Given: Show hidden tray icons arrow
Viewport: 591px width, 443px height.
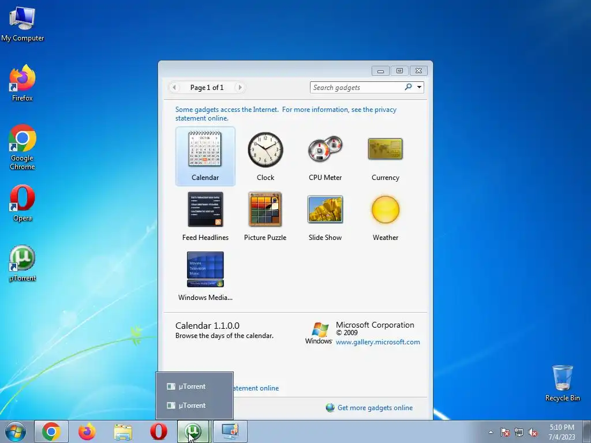Looking at the screenshot, I should pos(491,432).
